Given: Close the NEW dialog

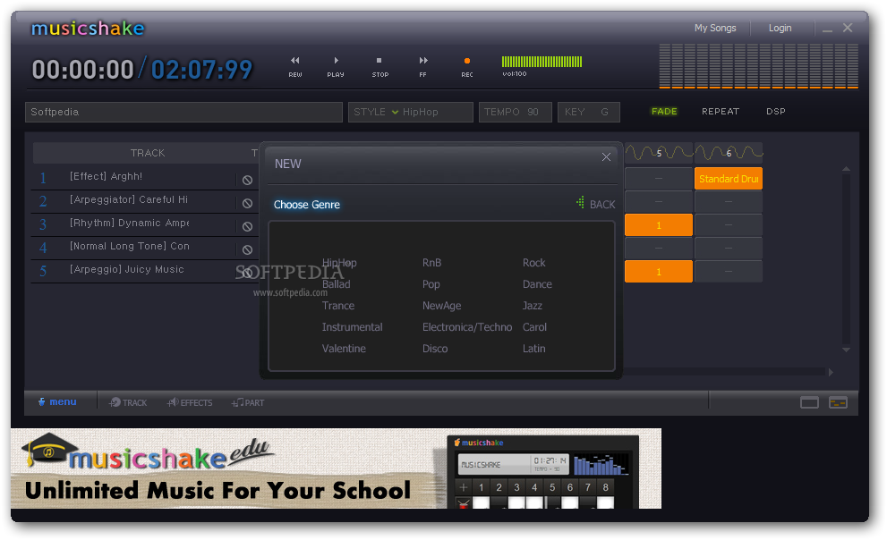Looking at the screenshot, I should click(x=606, y=157).
